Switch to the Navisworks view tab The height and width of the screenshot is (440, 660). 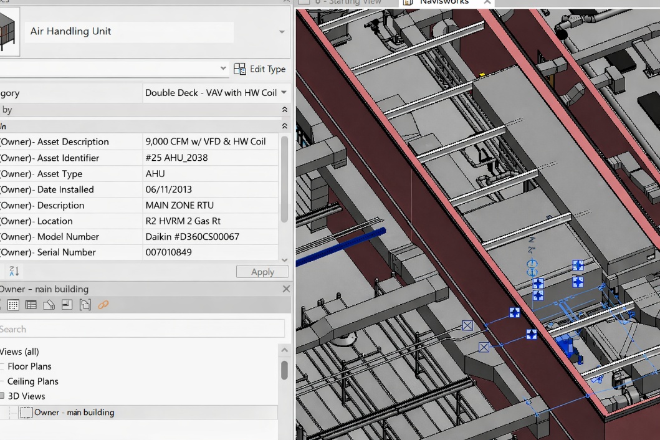(x=444, y=2)
